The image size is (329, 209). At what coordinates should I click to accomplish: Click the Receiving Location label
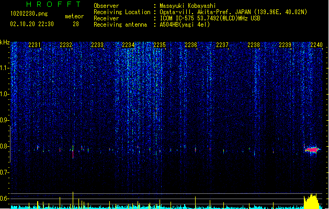[x=122, y=12]
